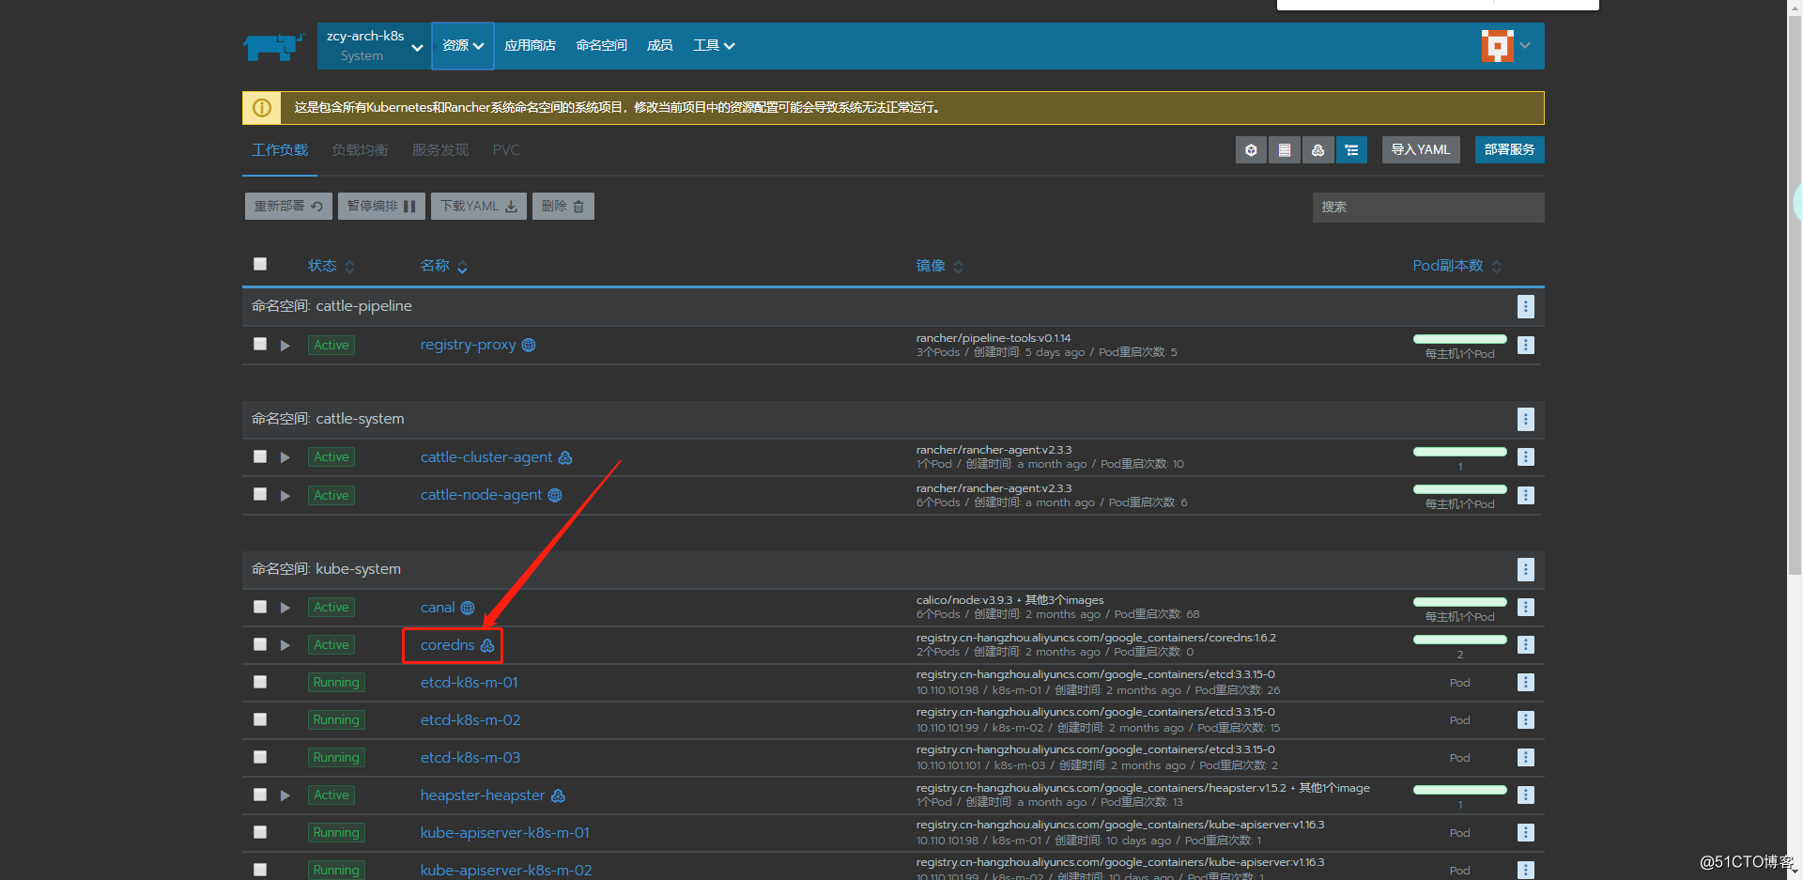1803x880 pixels.
Task: Open the zcy-arch-k8s cluster dropdown
Action: [374, 46]
